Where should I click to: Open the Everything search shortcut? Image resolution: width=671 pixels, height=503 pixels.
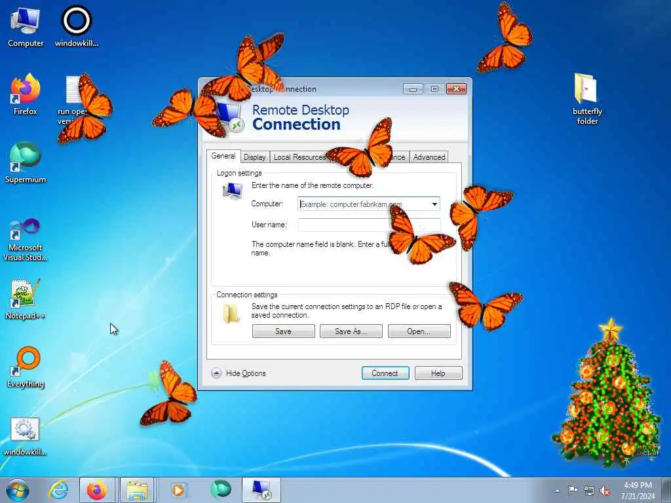(x=26, y=367)
